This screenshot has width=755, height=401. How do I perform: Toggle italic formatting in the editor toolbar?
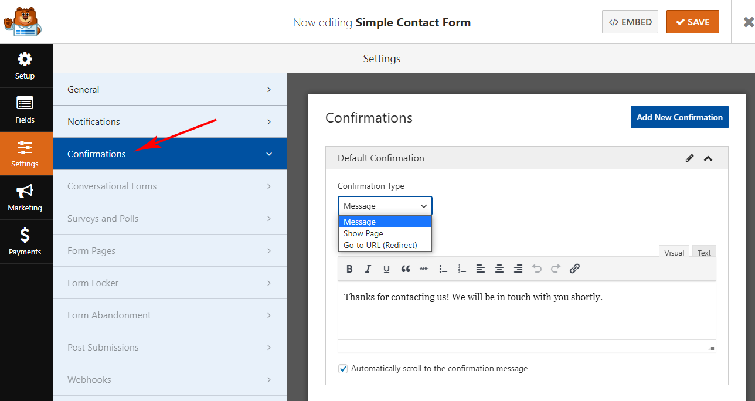368,269
